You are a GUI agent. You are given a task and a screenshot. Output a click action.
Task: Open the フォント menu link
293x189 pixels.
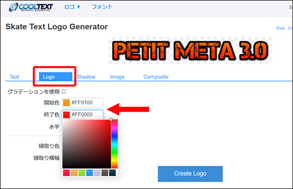[x=102, y=7]
